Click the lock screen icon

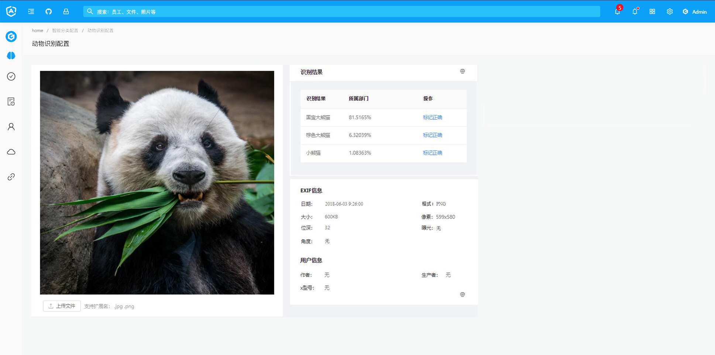pyautogui.click(x=66, y=11)
